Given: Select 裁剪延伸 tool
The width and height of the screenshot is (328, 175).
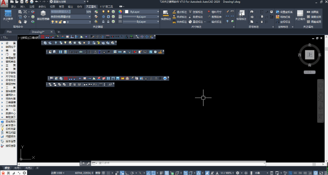Looking at the screenshot, I should coord(215,17).
